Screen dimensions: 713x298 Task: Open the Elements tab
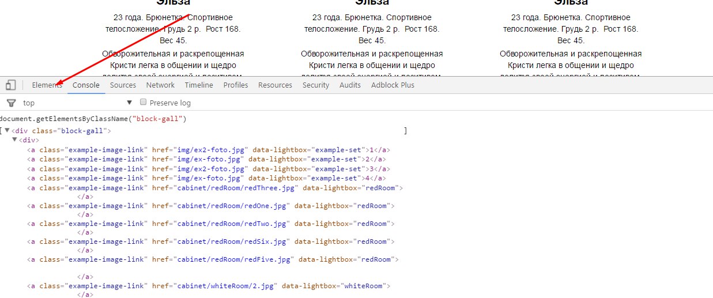tap(47, 85)
